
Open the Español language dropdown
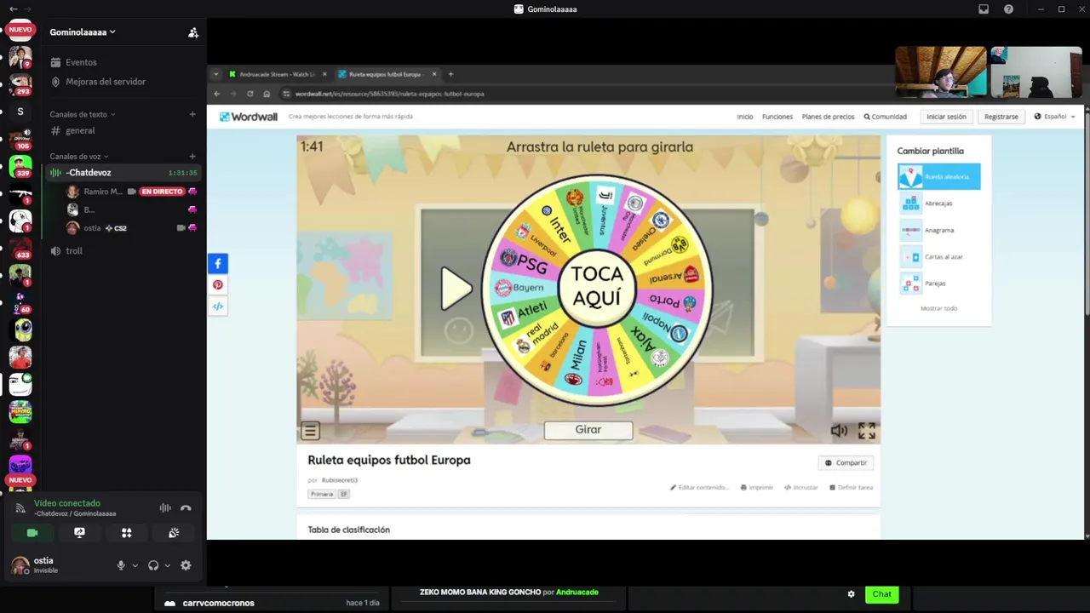1055,117
